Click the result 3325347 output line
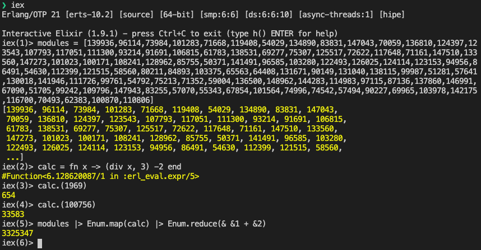Screen dimensions: 481x250 pyautogui.click(x=17, y=233)
